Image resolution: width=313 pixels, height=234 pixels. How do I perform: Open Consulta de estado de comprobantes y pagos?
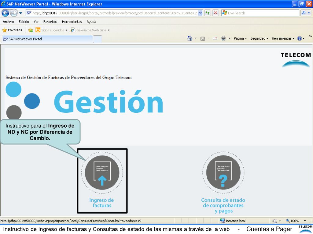point(223,205)
